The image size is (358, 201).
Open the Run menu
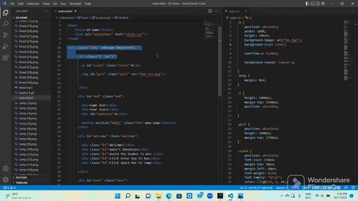point(63,4)
